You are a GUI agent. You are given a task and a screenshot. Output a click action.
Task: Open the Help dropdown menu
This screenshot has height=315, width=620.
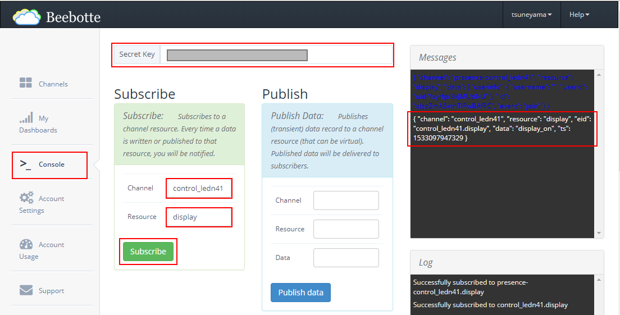(x=579, y=15)
